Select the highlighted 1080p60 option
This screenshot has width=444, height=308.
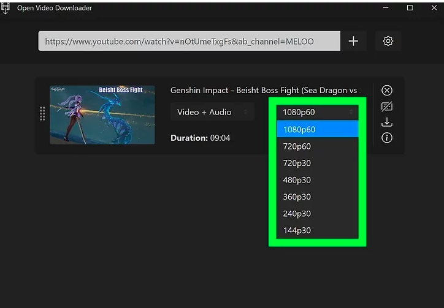coord(318,129)
